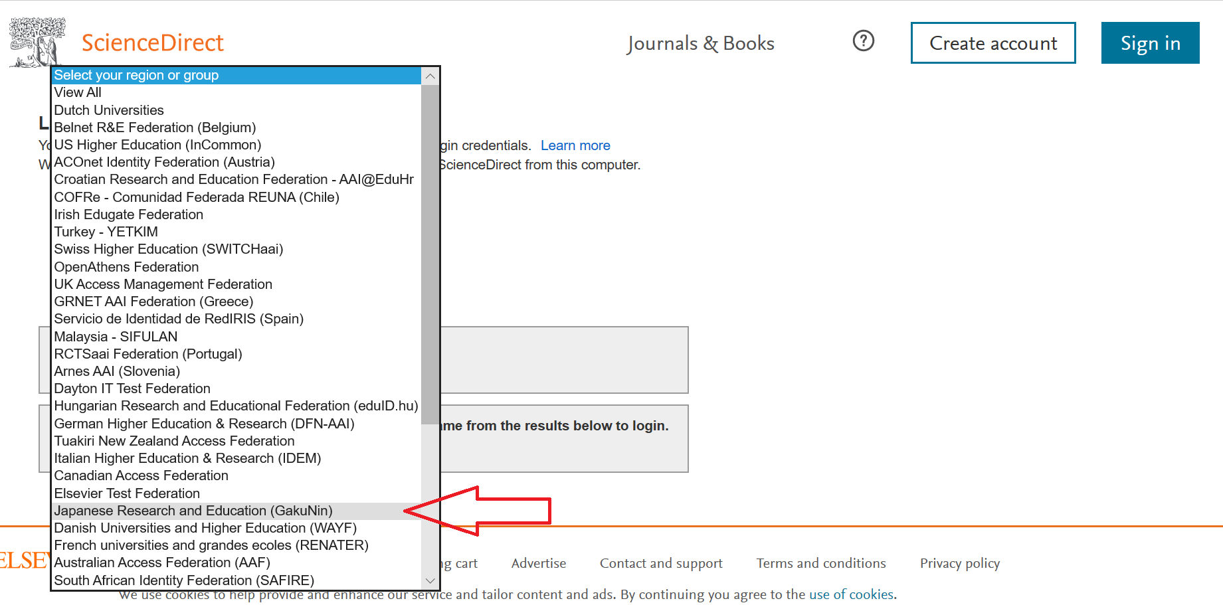The image size is (1223, 605).
Task: Select South African Identity Federation (SAFIRE)
Action: point(236,581)
